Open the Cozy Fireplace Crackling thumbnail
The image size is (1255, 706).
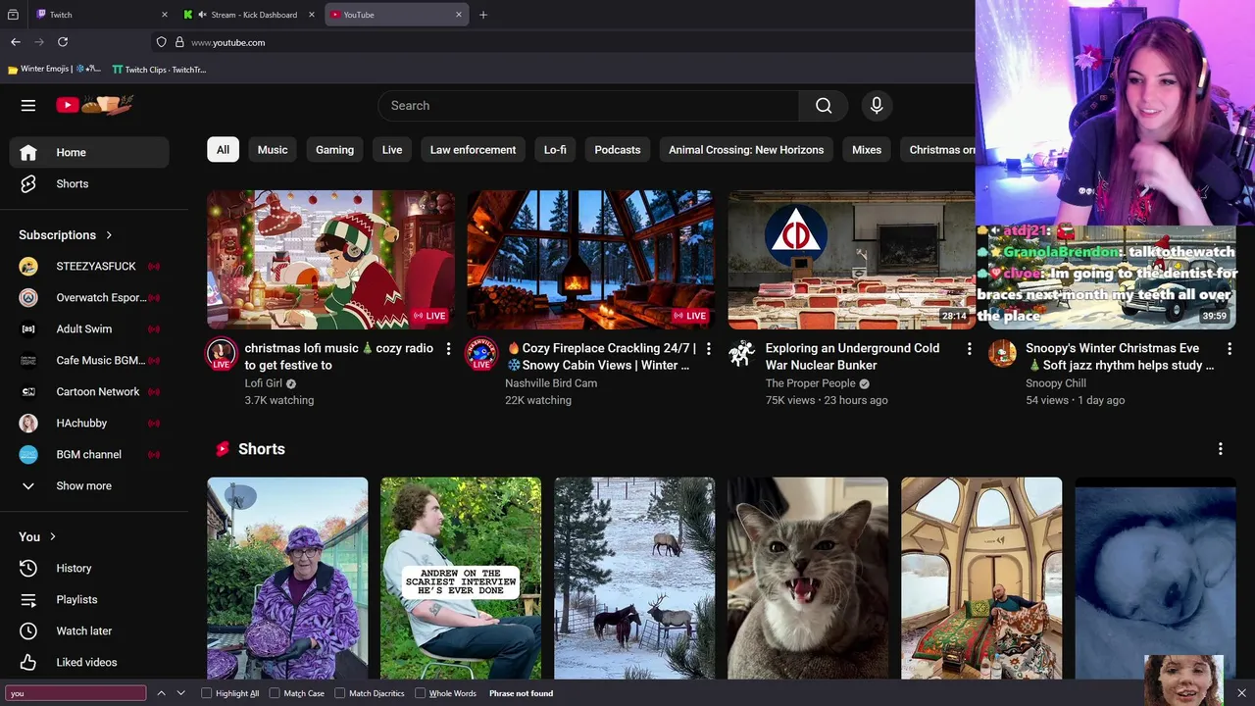click(x=591, y=260)
